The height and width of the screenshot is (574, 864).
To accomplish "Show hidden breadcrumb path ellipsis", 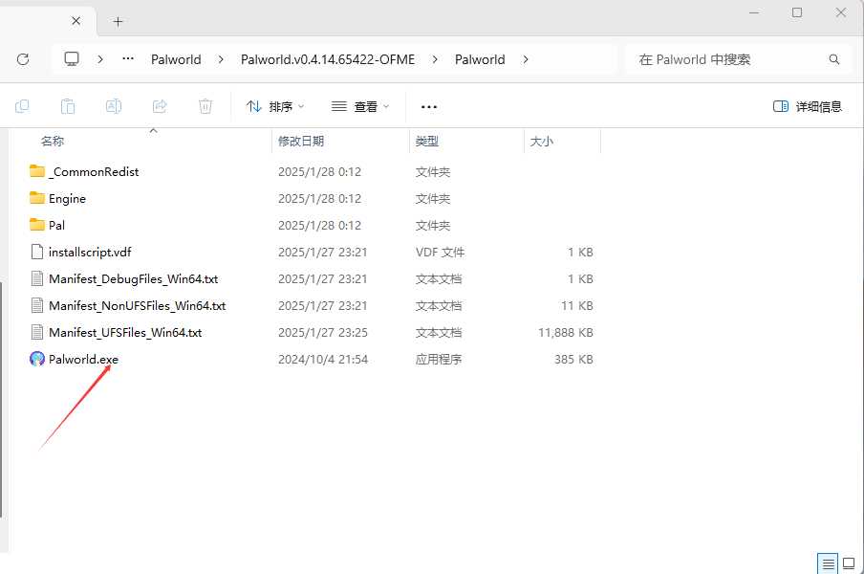I will click(128, 58).
